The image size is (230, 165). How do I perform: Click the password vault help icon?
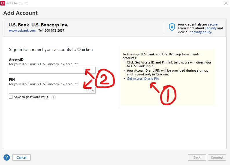click(x=53, y=97)
